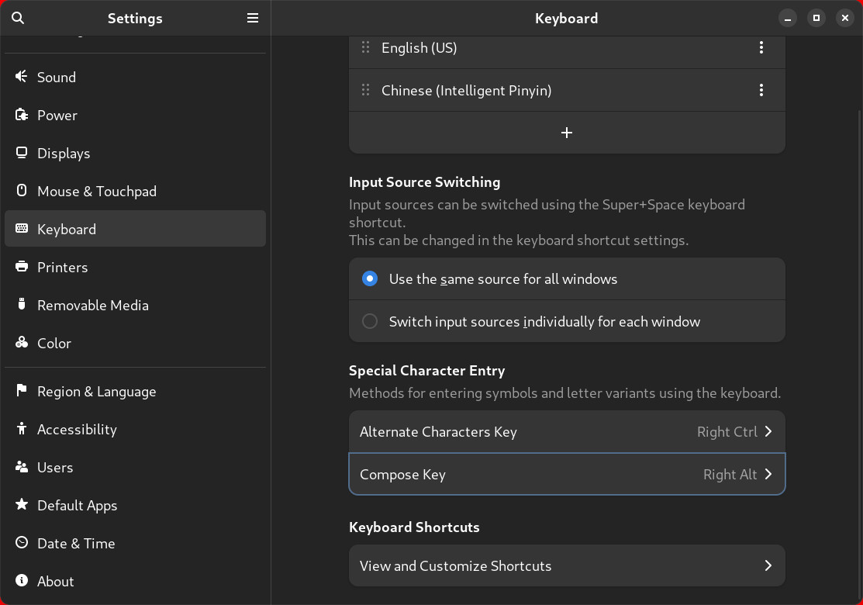The image size is (863, 605).
Task: Open the Color management panel
Action: [54, 343]
